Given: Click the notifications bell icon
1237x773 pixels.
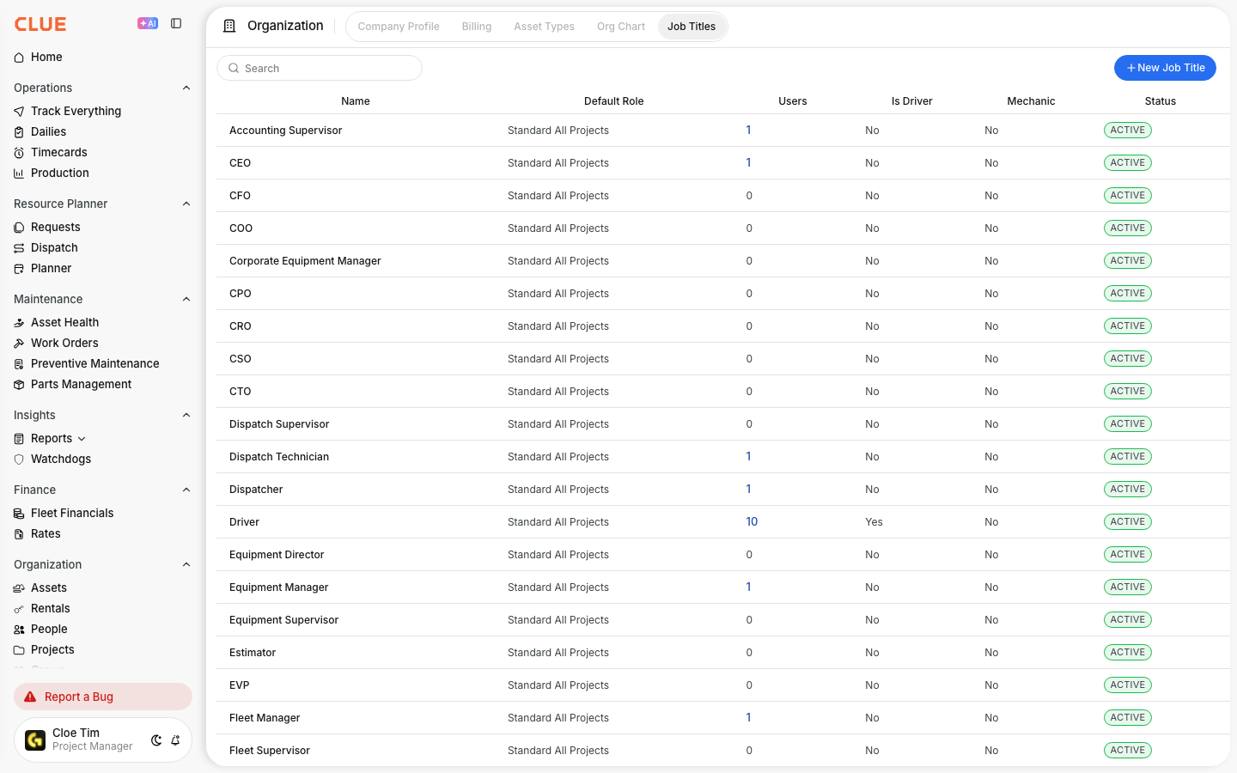Looking at the screenshot, I should pos(175,740).
